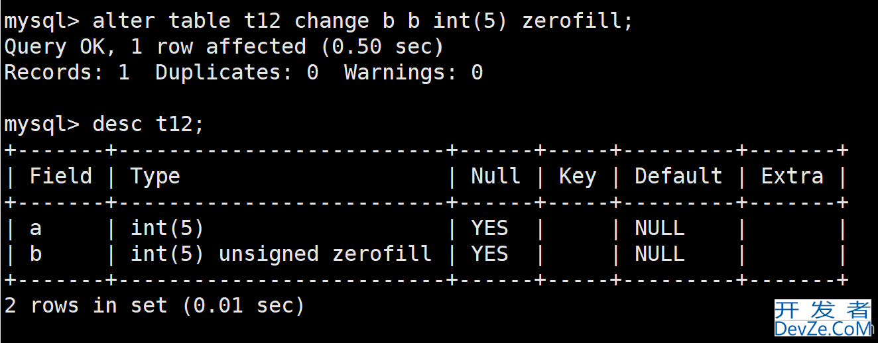
Task: Click field name 'b' in table
Action: click(x=36, y=254)
